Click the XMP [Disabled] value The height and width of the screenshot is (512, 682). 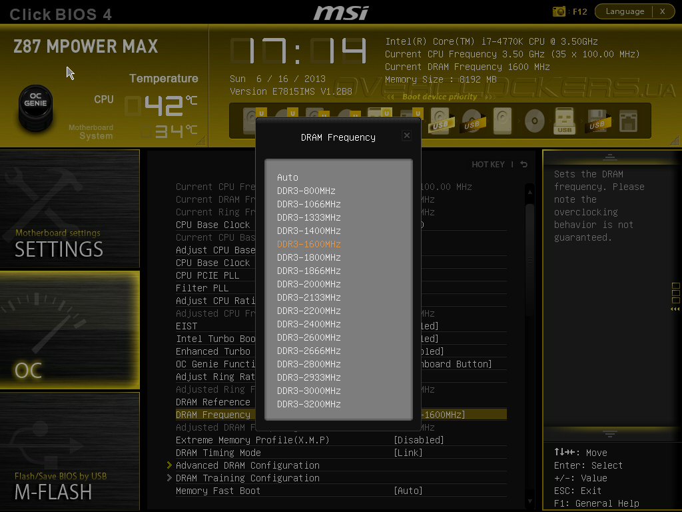(419, 440)
